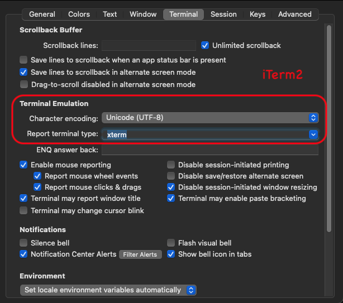Screen dimensions: 343x303
Task: Click the Filter Alerts button
Action: pyautogui.click(x=140, y=254)
